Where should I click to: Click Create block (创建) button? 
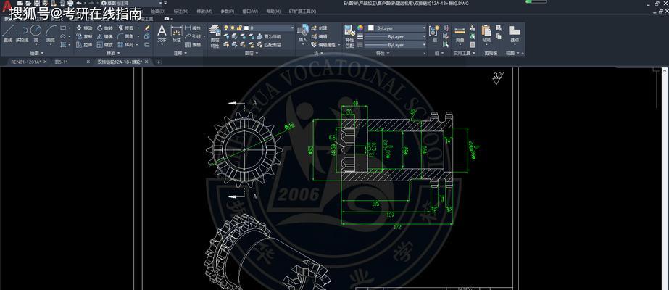coord(320,28)
